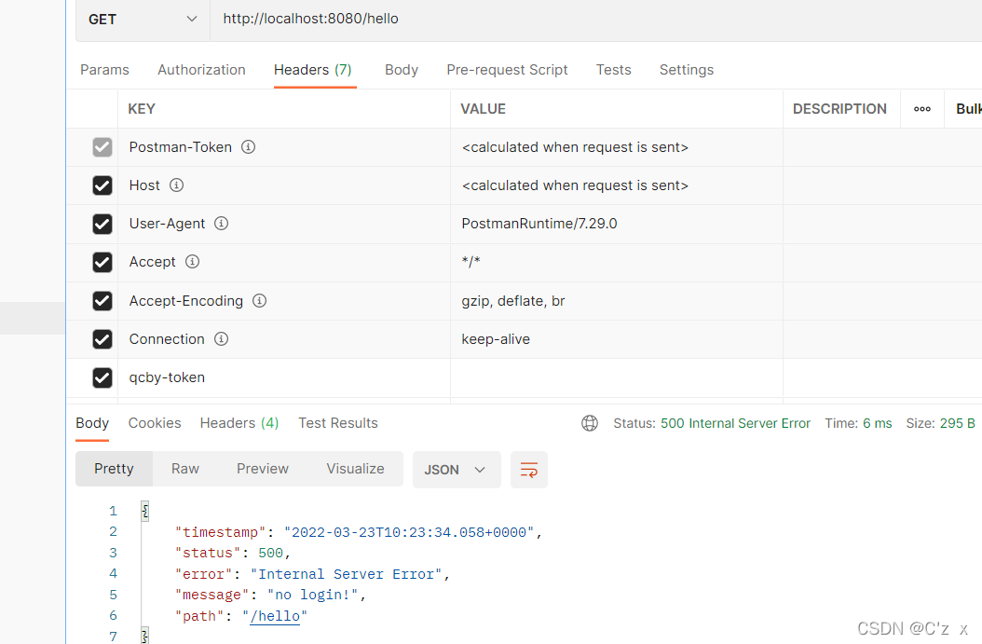Toggle the word wrap icon in response

[529, 470]
